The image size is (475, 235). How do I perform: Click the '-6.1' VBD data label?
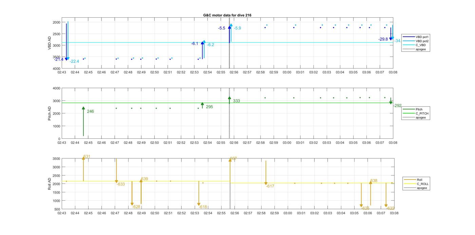pos(194,44)
